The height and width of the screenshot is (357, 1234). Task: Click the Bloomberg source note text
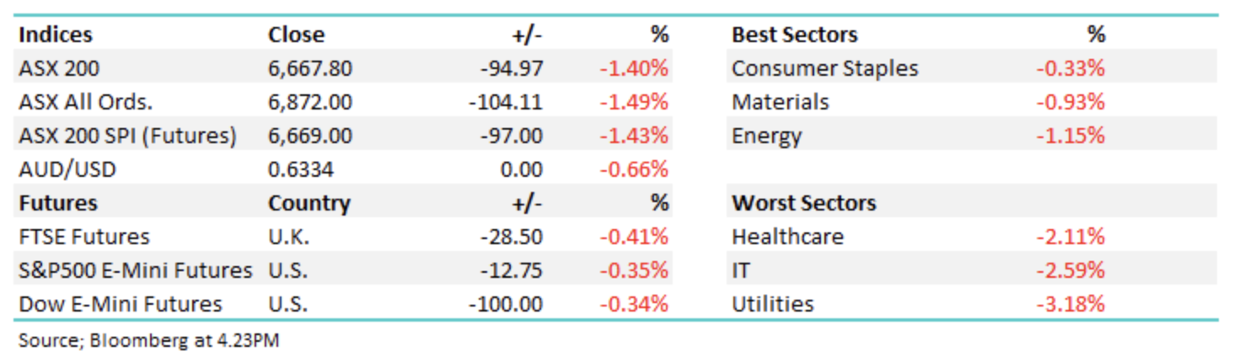(x=148, y=340)
